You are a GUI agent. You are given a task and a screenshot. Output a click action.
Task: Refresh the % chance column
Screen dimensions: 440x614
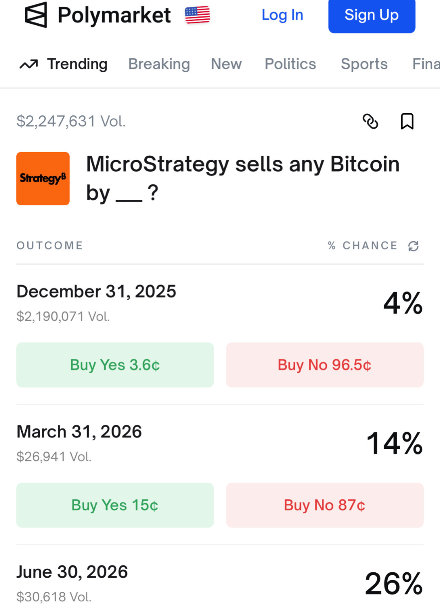[413, 246]
